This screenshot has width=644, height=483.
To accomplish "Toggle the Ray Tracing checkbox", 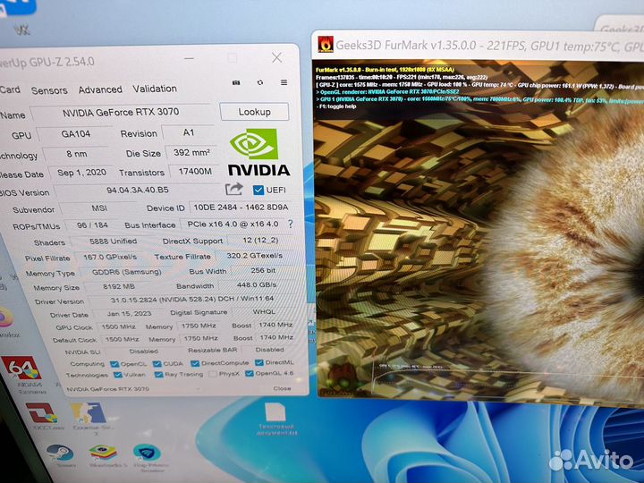I will (x=158, y=374).
